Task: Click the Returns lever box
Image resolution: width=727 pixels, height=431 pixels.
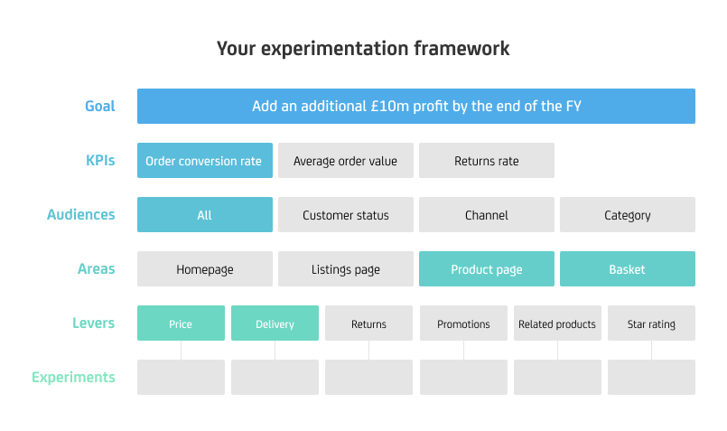Action: pyautogui.click(x=368, y=323)
